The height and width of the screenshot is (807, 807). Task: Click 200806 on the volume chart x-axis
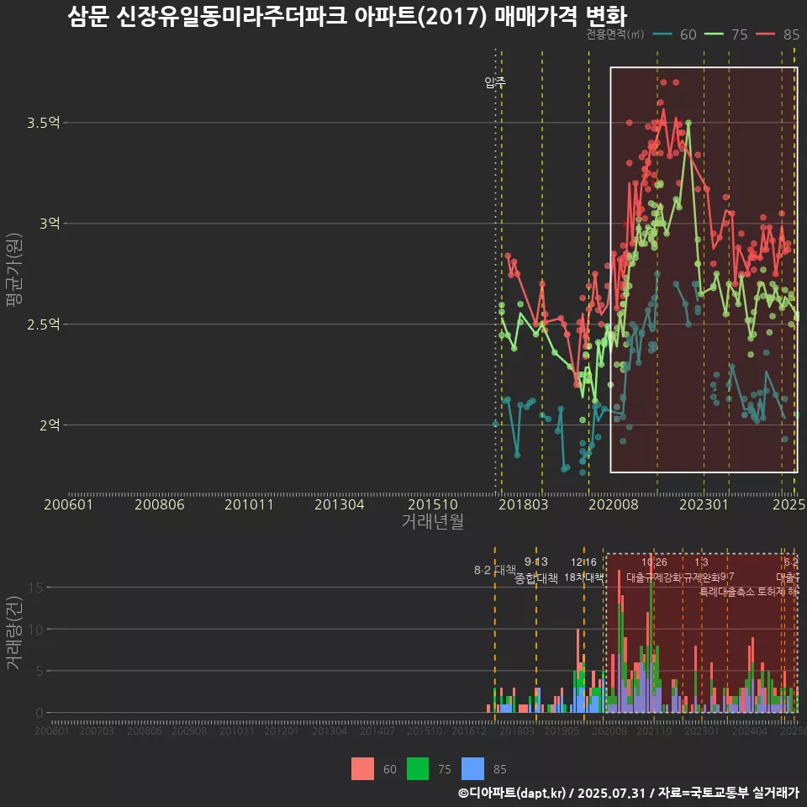click(145, 731)
